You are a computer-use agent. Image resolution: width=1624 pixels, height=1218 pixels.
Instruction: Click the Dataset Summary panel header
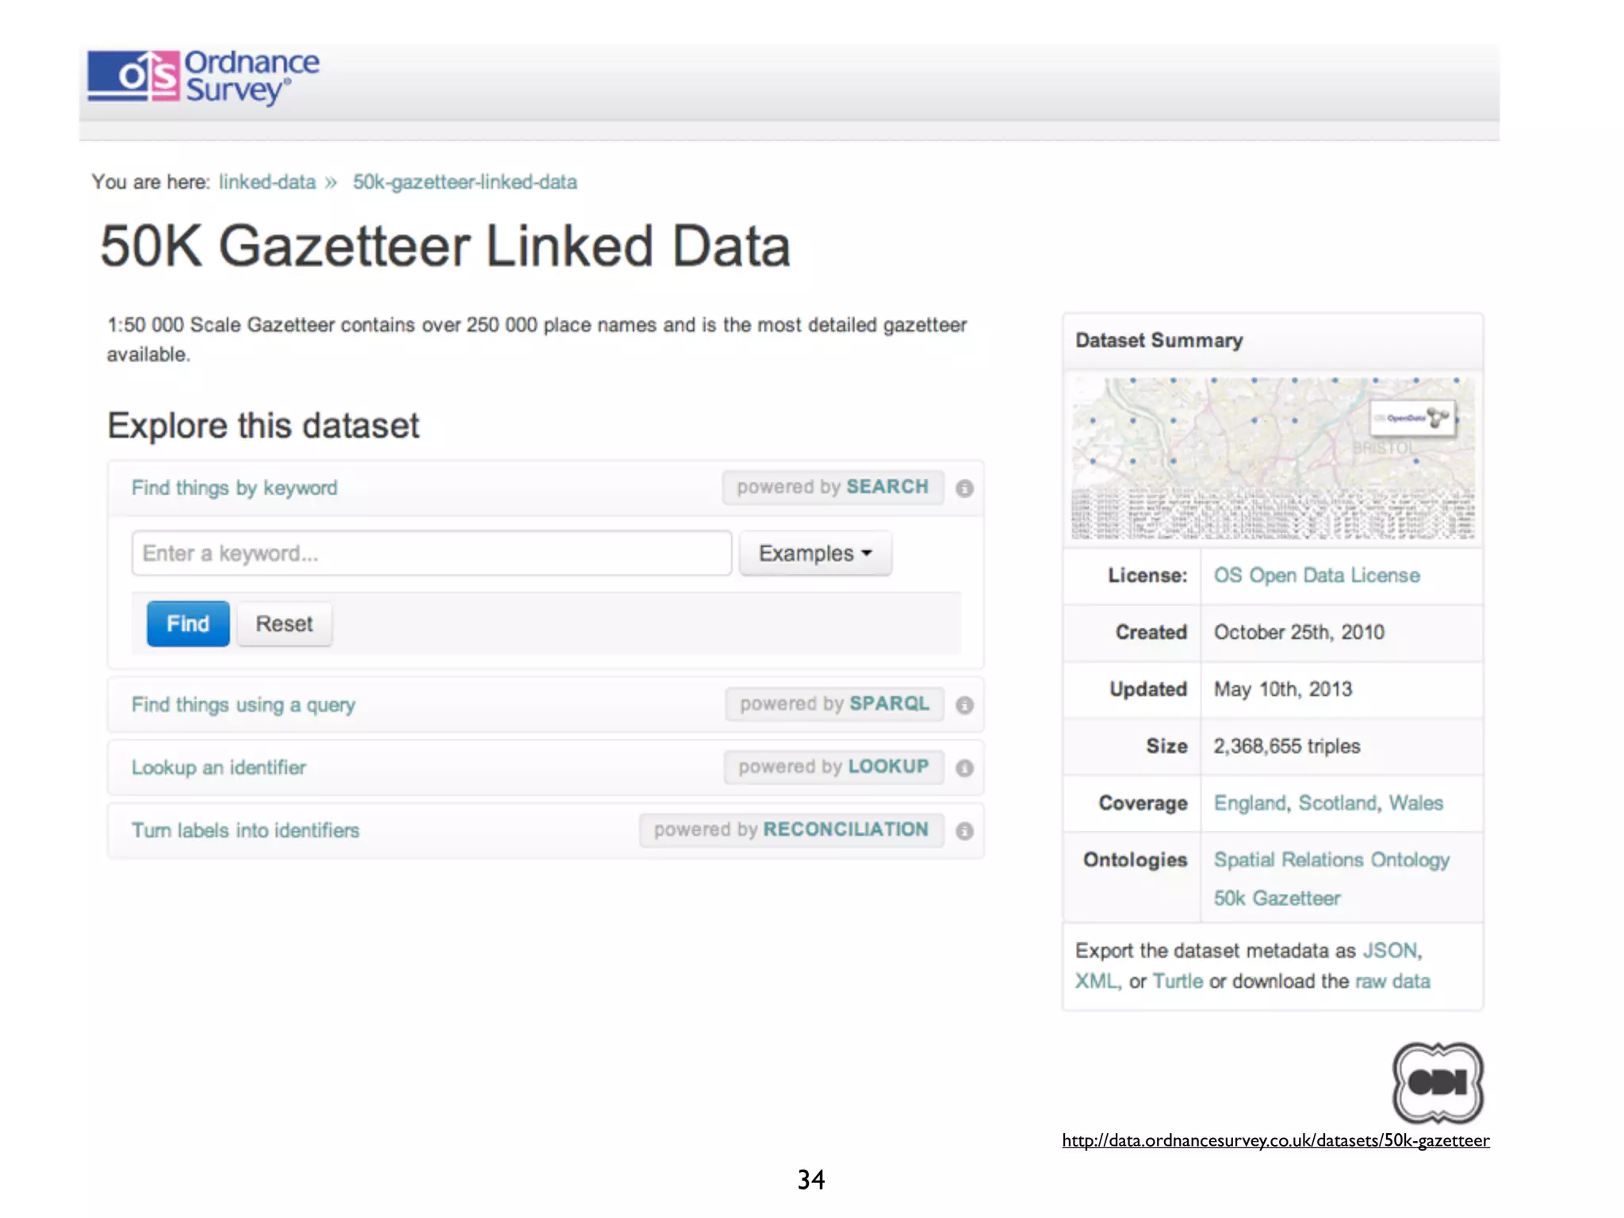point(1273,341)
